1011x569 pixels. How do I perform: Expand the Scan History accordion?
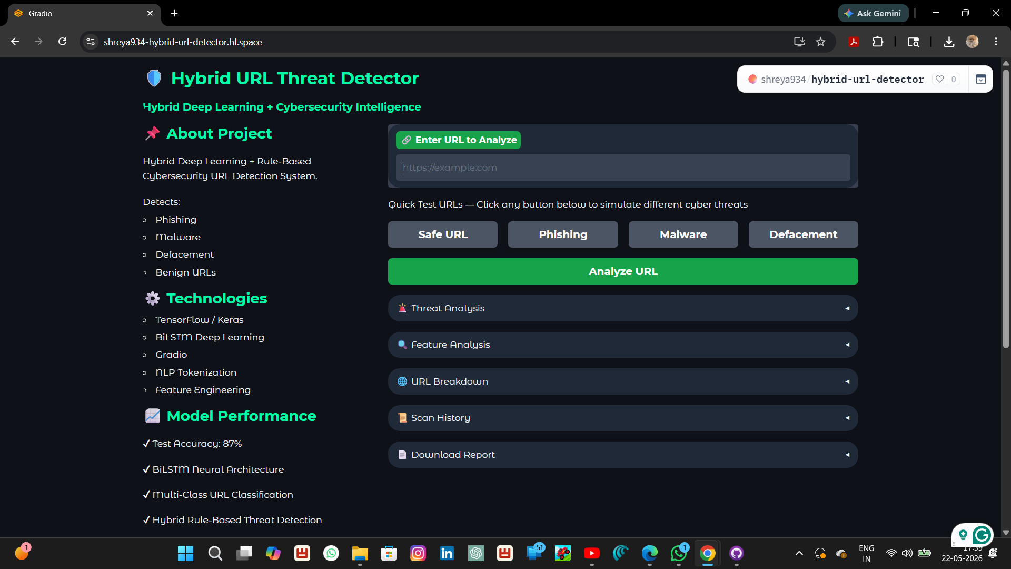623,418
